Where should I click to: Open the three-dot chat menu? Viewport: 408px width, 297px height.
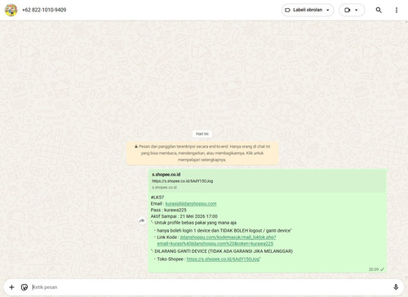coord(397,10)
